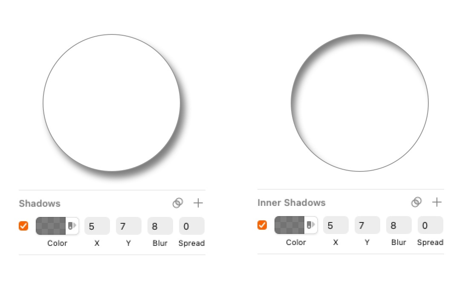Uncheck the Inner Shadows enable checkbox

[x=262, y=225]
